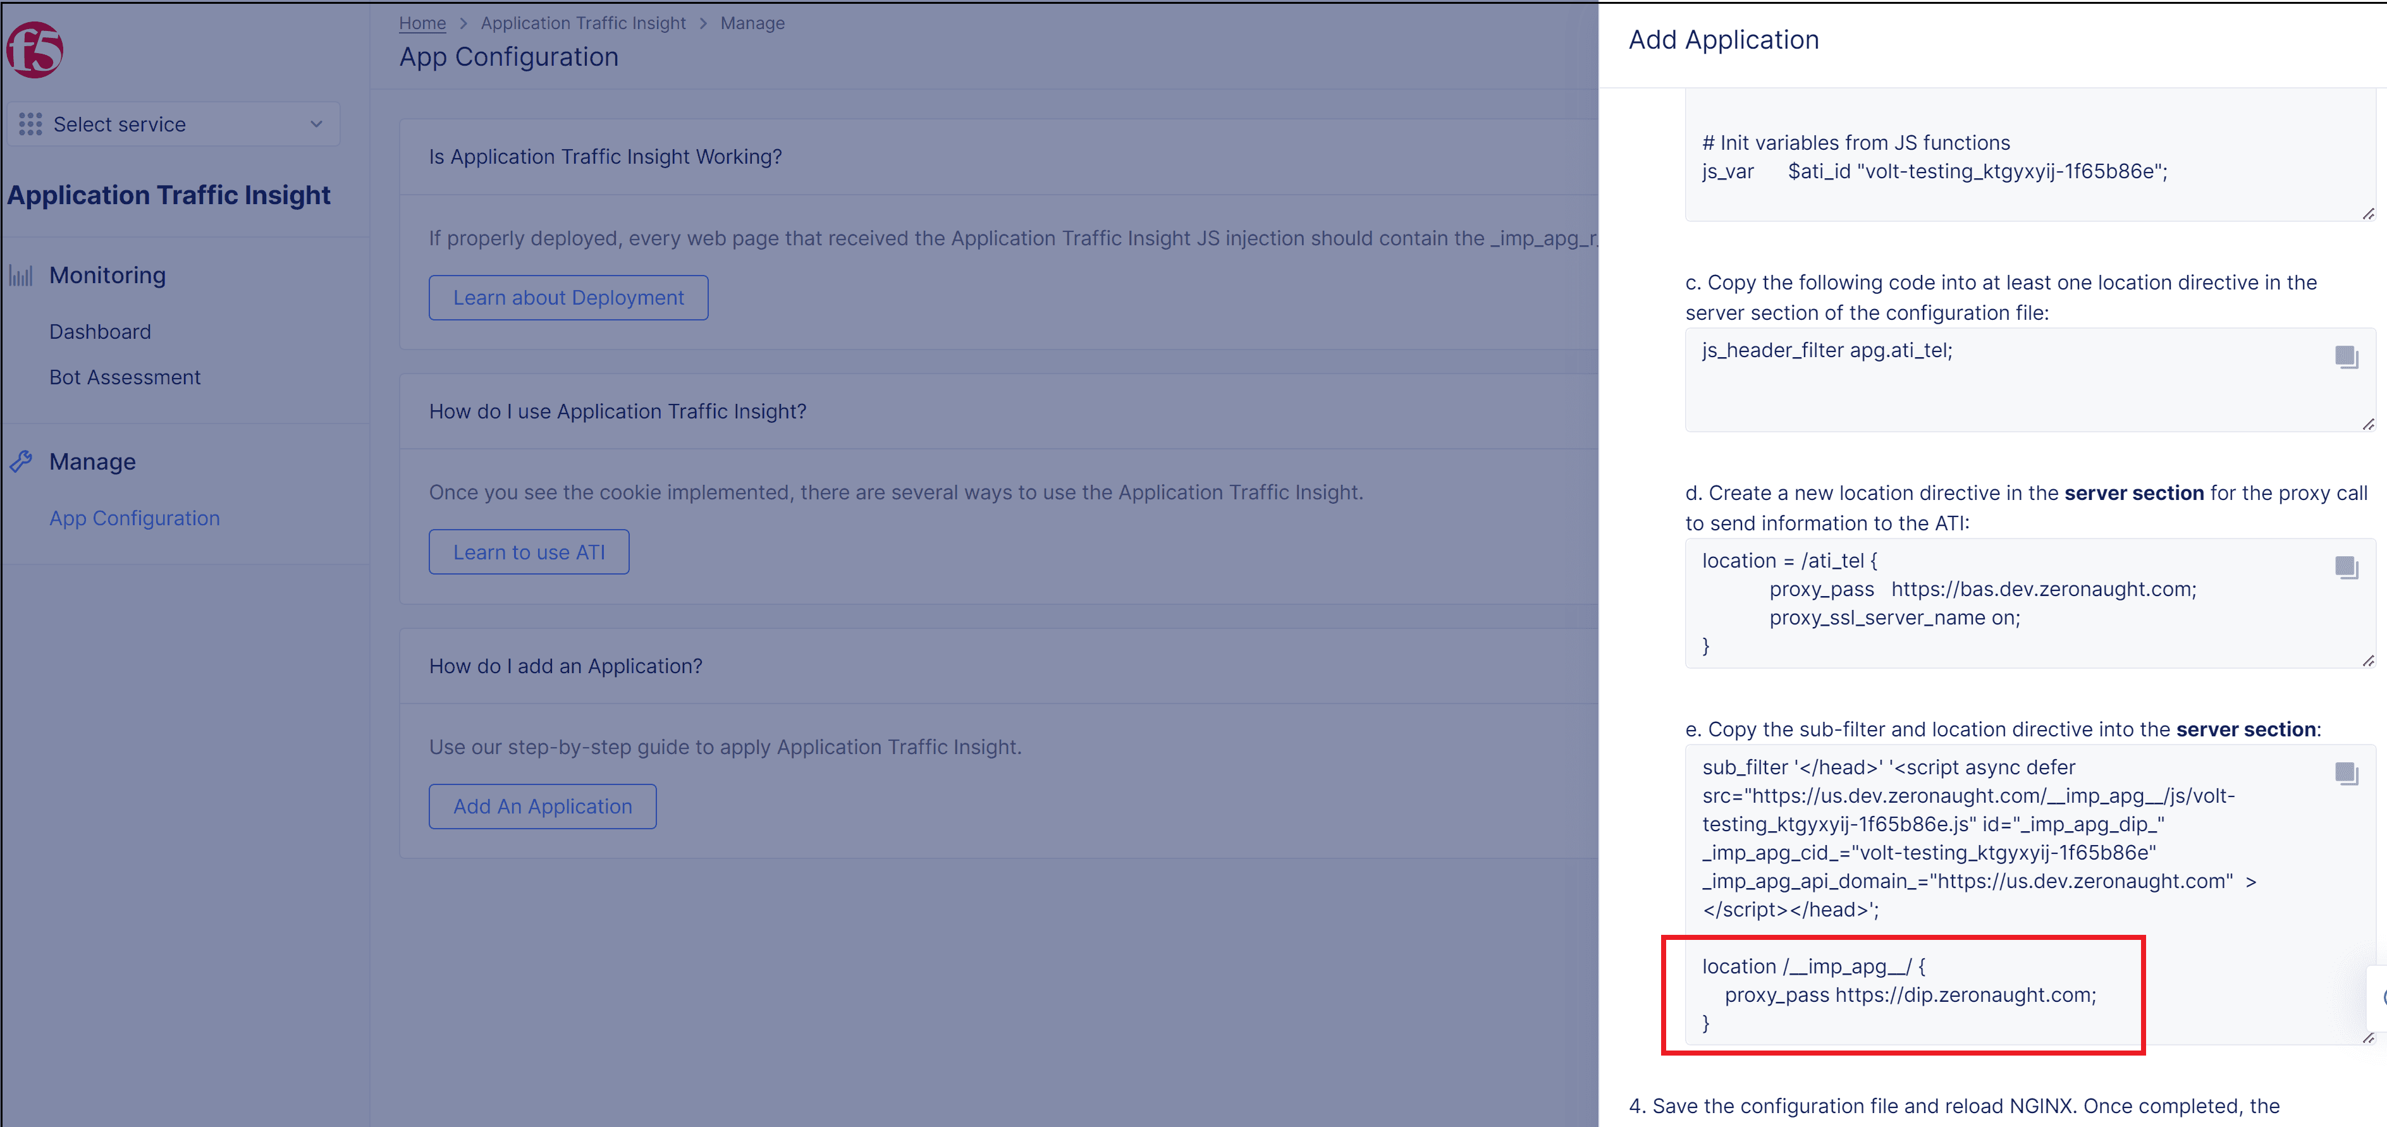Screen dimensions: 2387x1127
Task: Click inside the js_header_filter textarea
Action: click(2029, 380)
